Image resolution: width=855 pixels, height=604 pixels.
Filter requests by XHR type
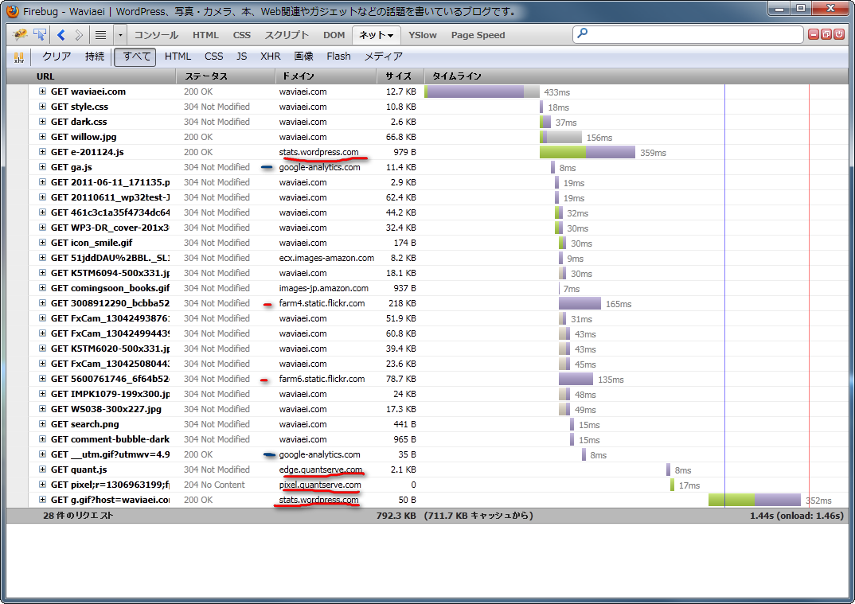click(271, 57)
